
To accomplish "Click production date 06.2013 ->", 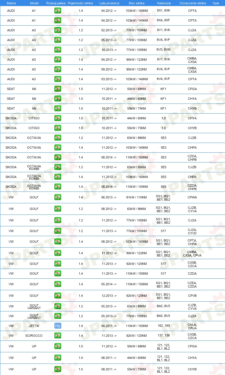I will [x=109, y=197].
